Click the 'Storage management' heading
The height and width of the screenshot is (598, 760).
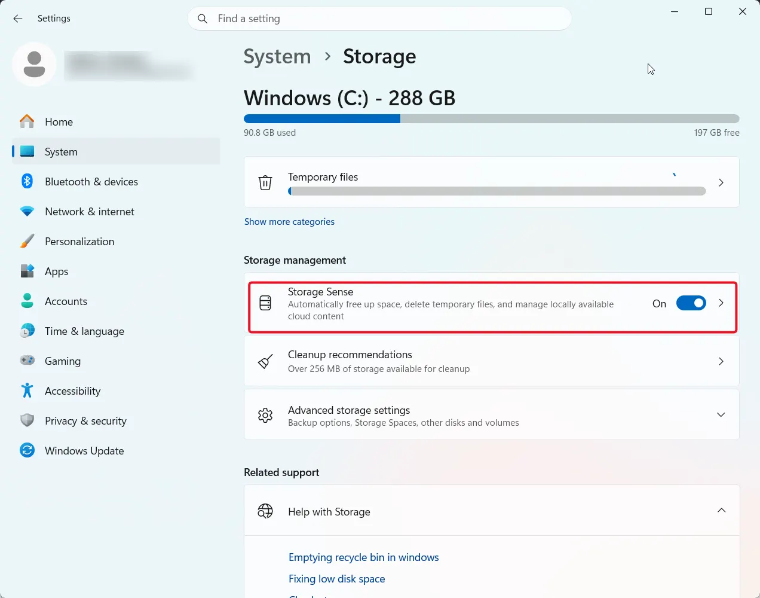[x=295, y=260]
